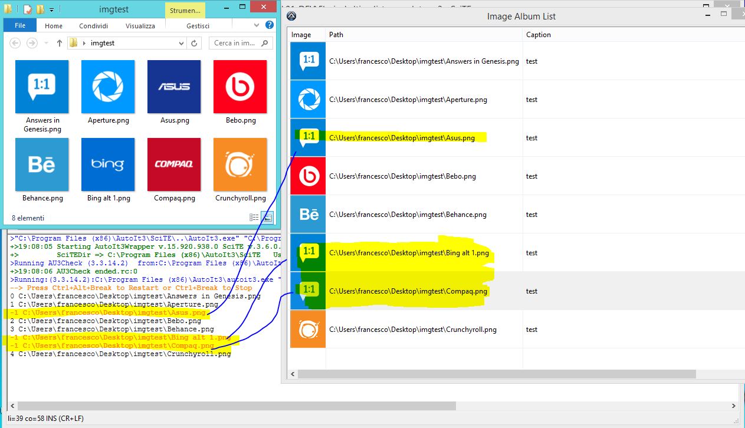Click the image icon in the Asus.png album row

coord(308,137)
